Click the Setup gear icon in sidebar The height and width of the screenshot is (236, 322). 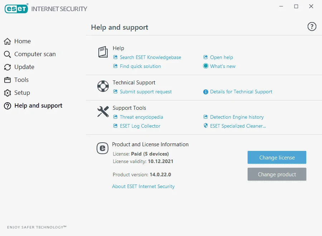[x=8, y=93]
